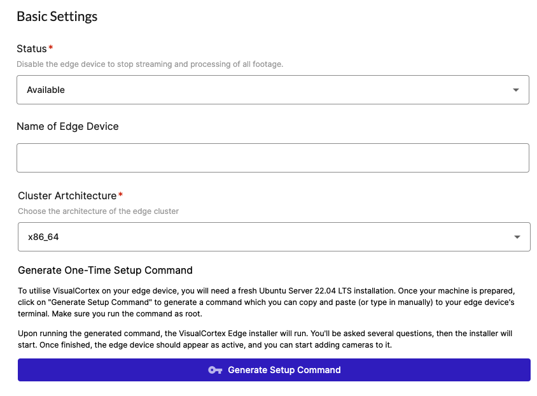Open the Status dropdown showing Available

[272, 90]
